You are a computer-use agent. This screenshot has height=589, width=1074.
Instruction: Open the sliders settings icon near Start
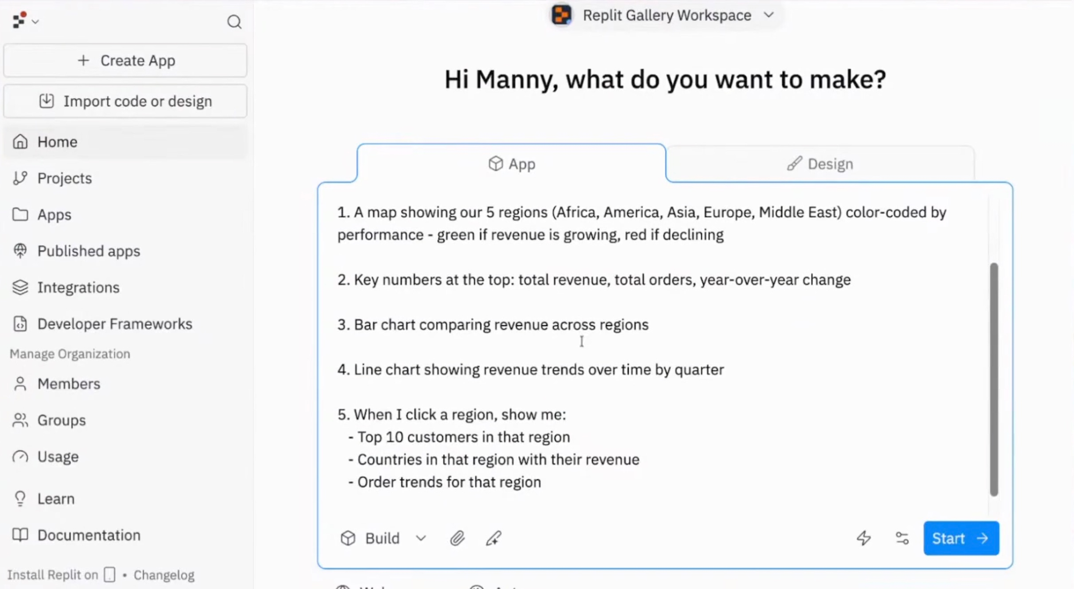click(x=902, y=538)
